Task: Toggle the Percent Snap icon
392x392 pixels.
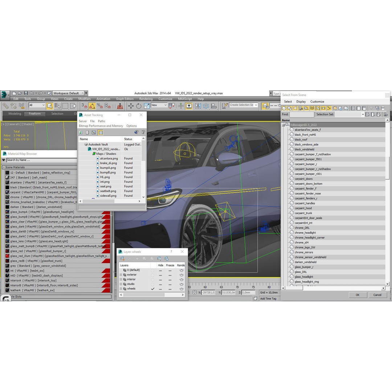Action: pyautogui.click(x=100, y=106)
